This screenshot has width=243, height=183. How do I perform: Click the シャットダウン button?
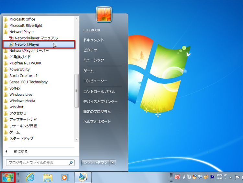(96, 163)
